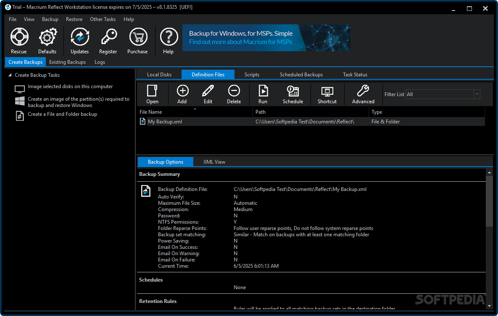Open the Other Tasks menu
Screen dimensions: 498x316
103,19
